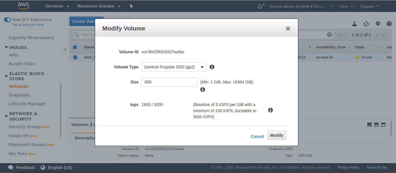The height and width of the screenshot is (173, 396).
Task: Click the info icon below Size limits
Action: tap(203, 90)
